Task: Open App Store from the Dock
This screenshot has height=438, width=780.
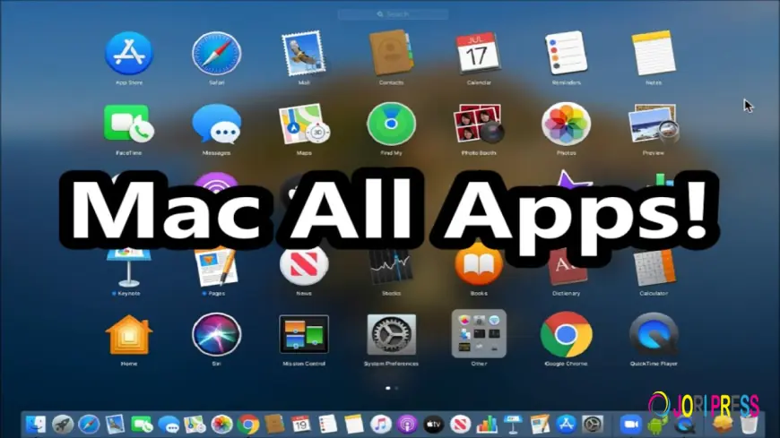Action: click(x=566, y=425)
